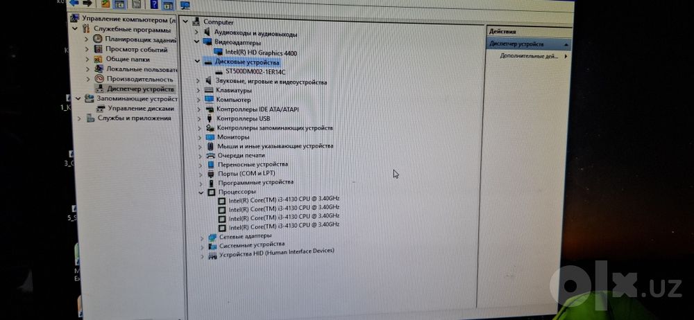Viewport: 694px width, 320px height.
Task: Select the Управление дисками label
Action: click(141, 108)
